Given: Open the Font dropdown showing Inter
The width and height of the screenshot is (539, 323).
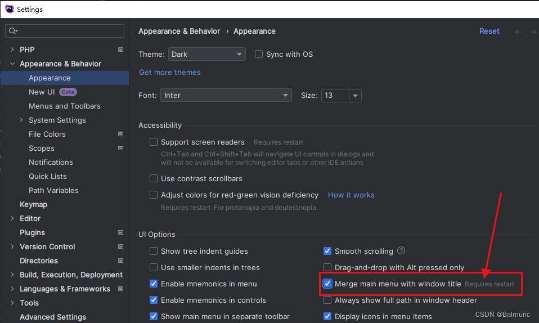Looking at the screenshot, I should (x=226, y=95).
